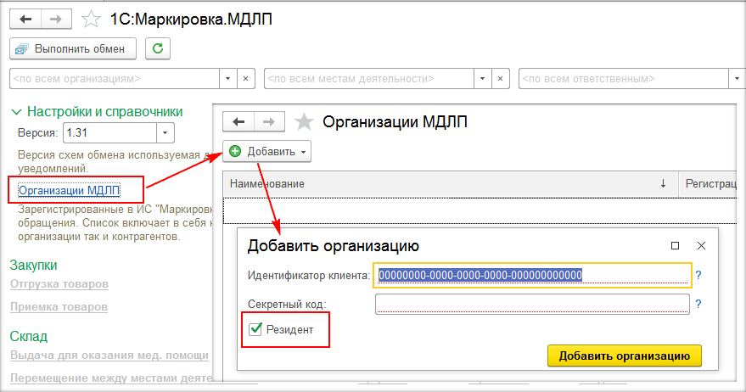Open the Добавить dropdown button

[266, 151]
